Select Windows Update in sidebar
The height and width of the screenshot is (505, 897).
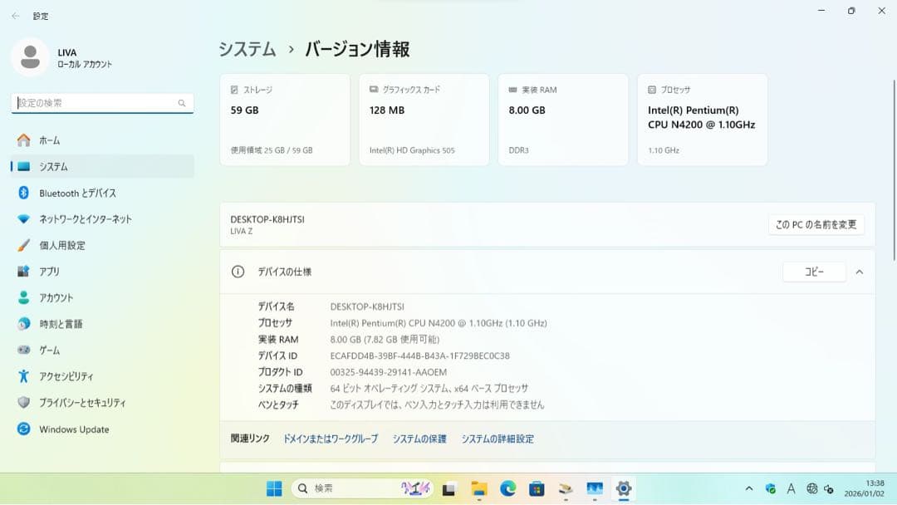102,429
